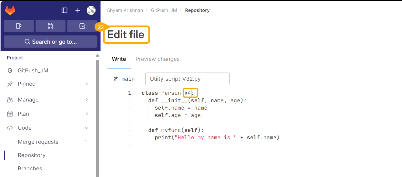Open assigned issues icon
Image resolution: width=402 pixels, height=177 pixels.
tap(19, 26)
